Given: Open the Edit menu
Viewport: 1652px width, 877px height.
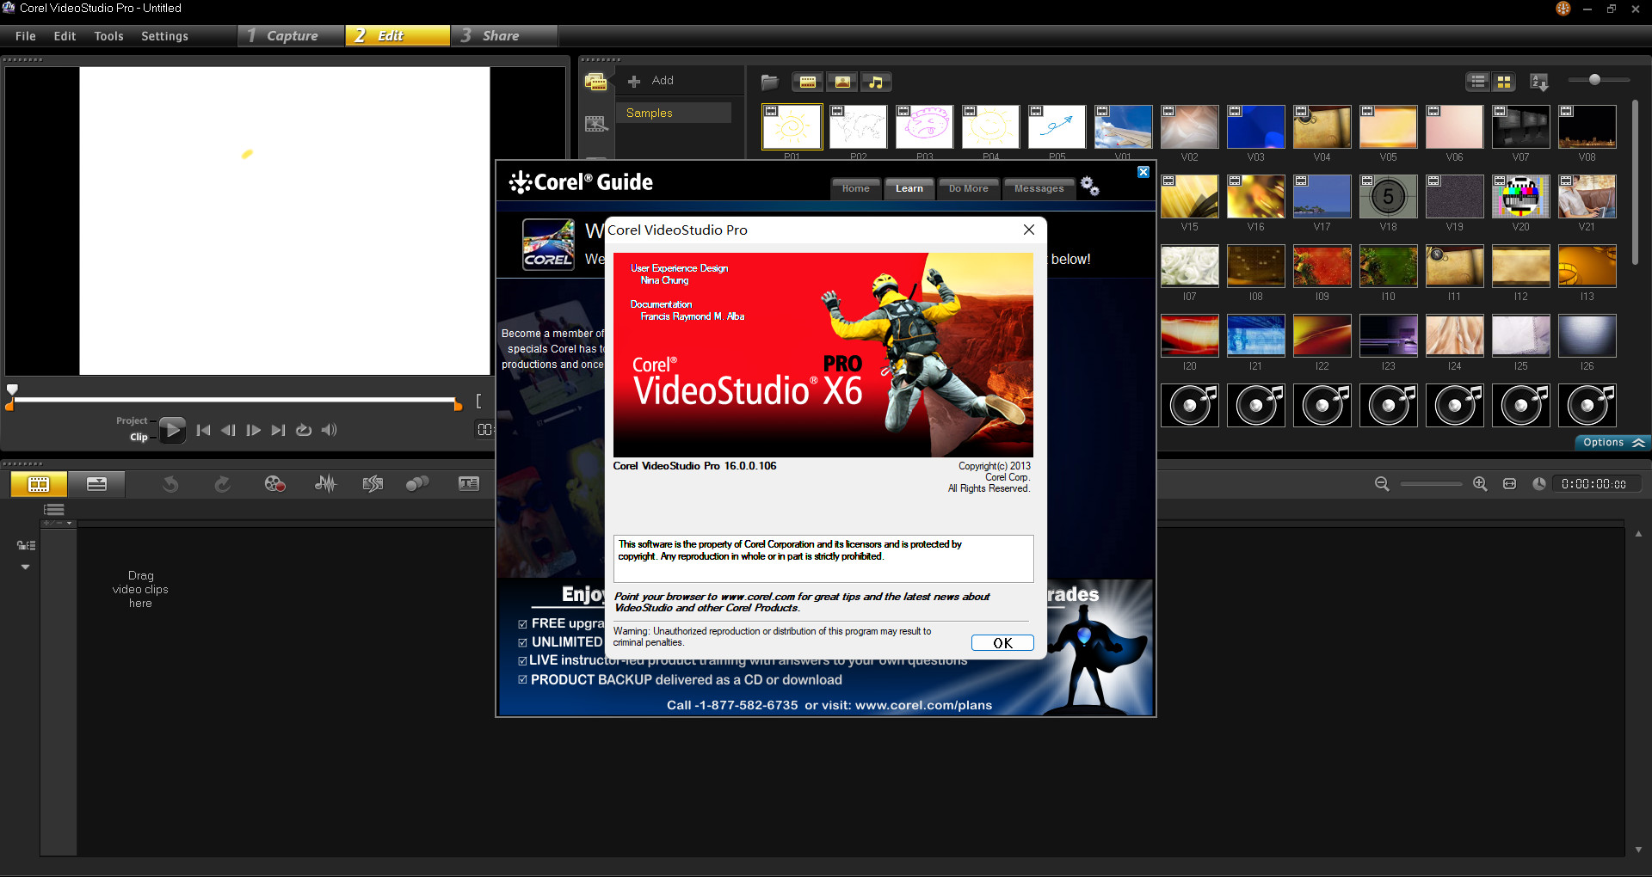Looking at the screenshot, I should [65, 36].
